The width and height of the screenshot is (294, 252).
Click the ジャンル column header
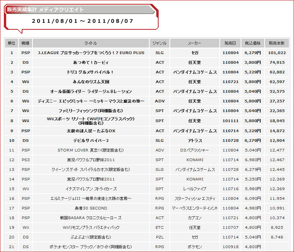tap(159, 43)
